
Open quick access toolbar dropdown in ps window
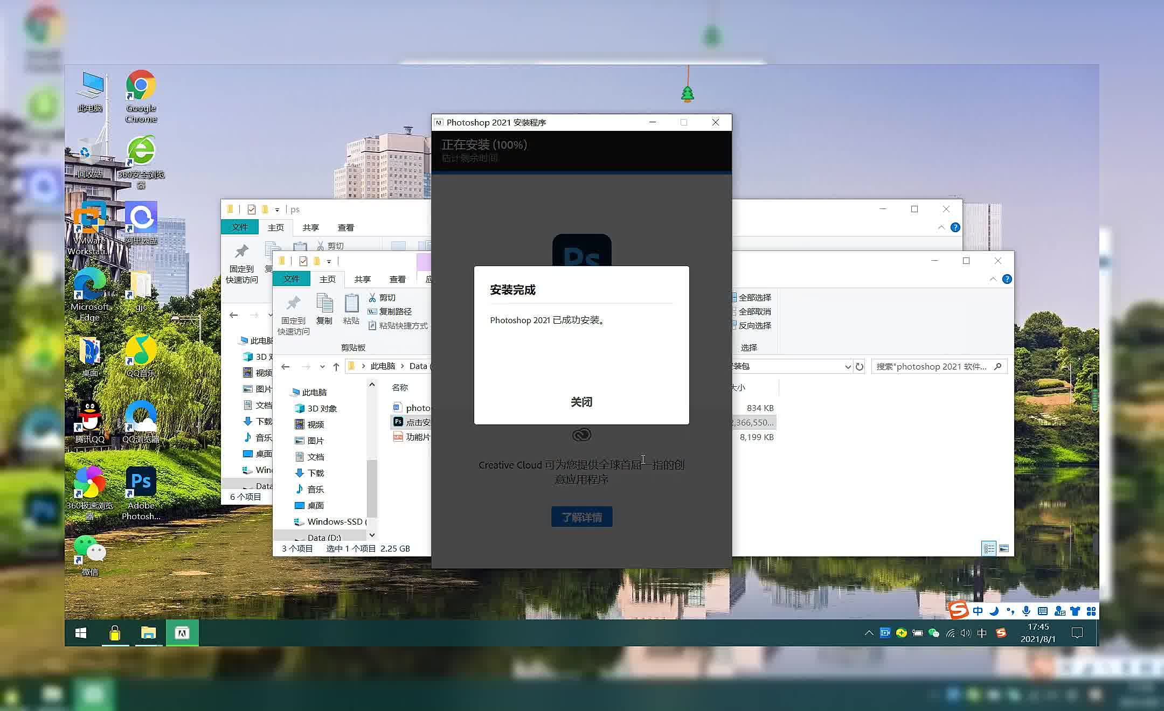[277, 210]
